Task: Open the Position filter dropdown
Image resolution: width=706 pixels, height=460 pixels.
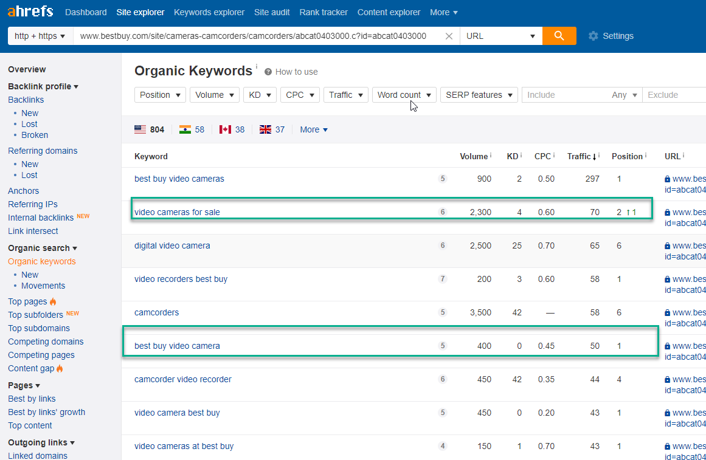Action: tap(160, 95)
